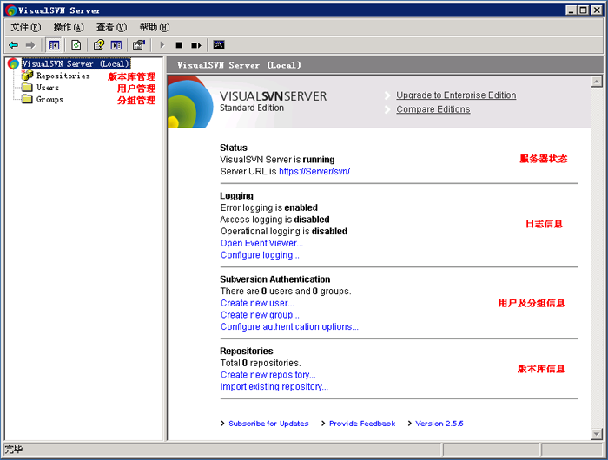Click Compare Editions link
608x460 pixels.
[x=433, y=109]
